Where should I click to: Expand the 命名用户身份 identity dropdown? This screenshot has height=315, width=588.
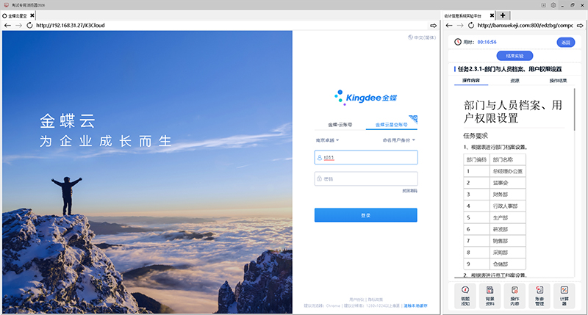click(x=399, y=140)
